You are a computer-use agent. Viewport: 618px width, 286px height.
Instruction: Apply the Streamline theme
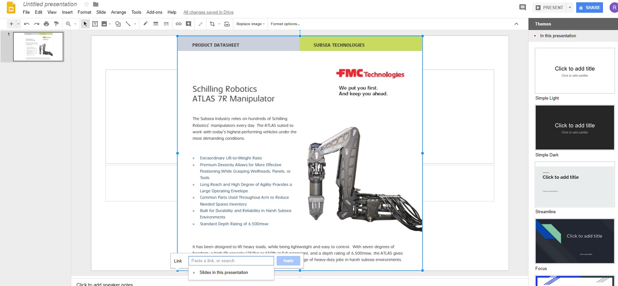coord(575,184)
